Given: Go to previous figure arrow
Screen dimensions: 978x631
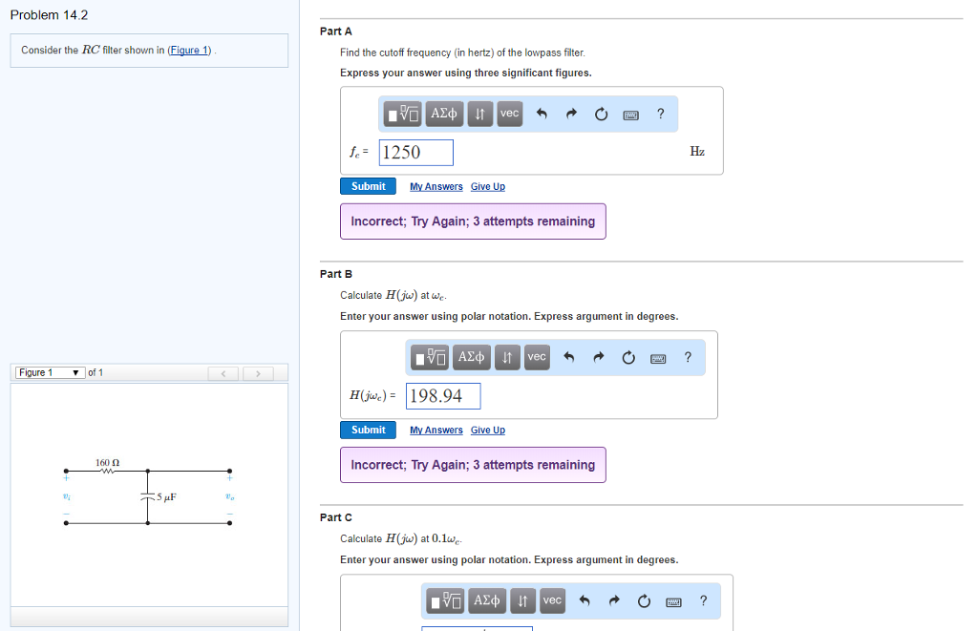Looking at the screenshot, I should [223, 373].
